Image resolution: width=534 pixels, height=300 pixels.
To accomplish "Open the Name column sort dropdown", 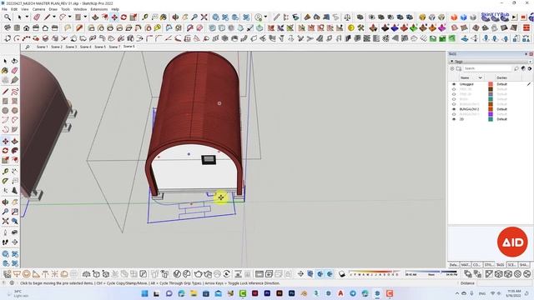I will point(481,77).
